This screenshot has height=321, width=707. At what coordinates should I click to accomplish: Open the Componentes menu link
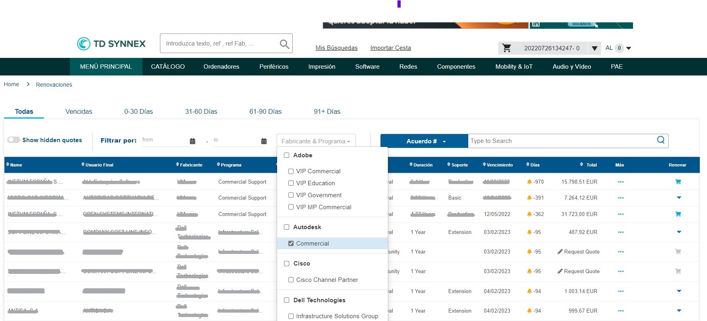456,67
